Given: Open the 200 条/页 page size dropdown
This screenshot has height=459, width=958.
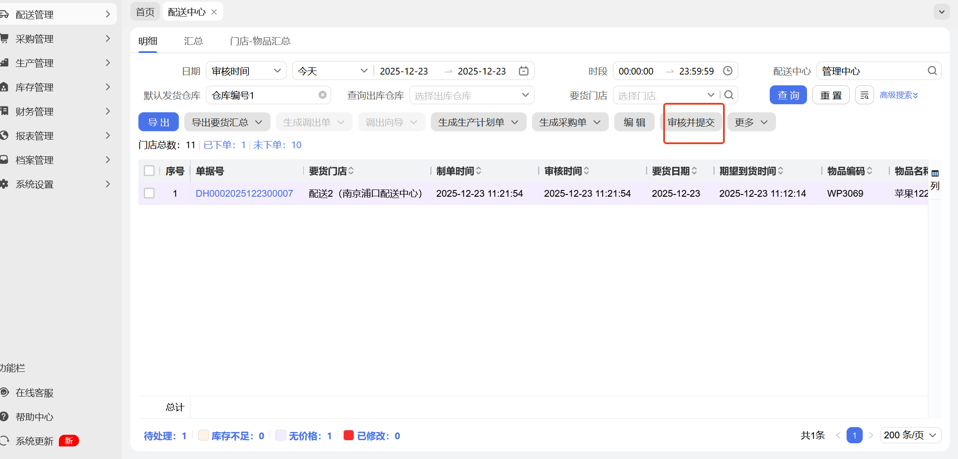Looking at the screenshot, I should 910,435.
